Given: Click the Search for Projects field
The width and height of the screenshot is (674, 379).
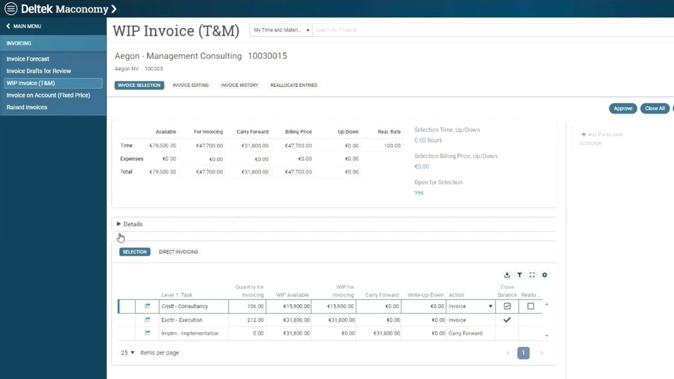Looking at the screenshot, I should tap(493, 30).
